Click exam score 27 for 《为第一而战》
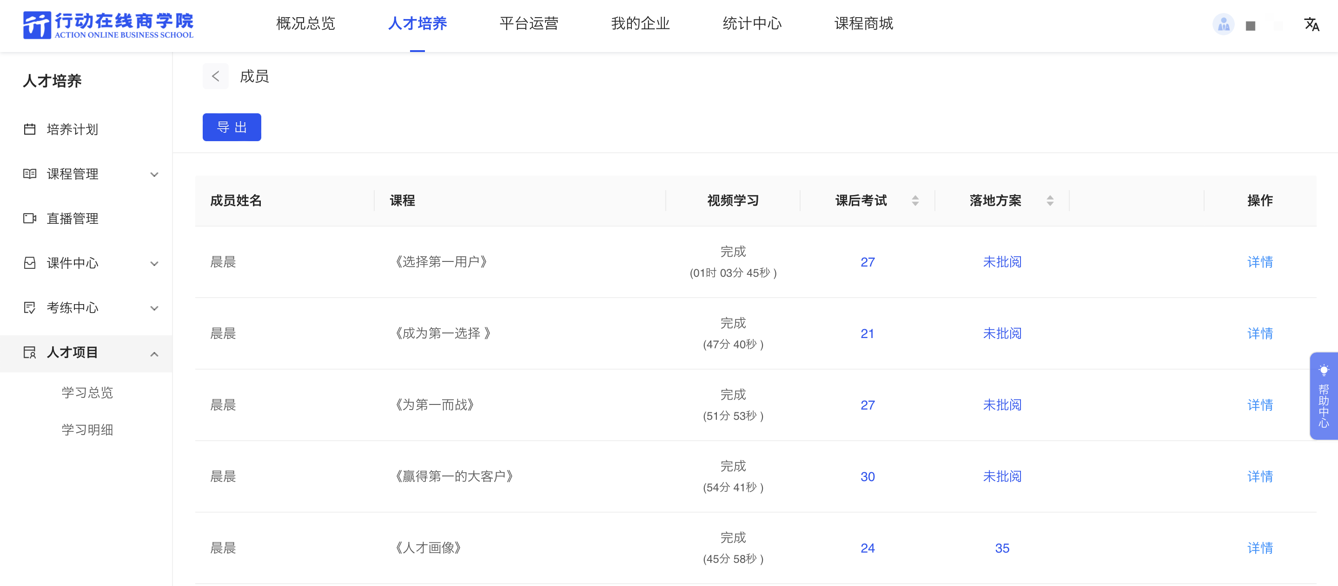 coord(868,405)
